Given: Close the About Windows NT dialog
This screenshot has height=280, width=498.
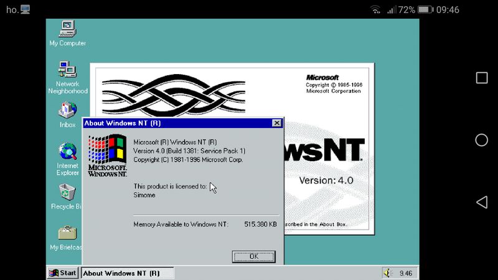Looking at the screenshot, I should [x=276, y=123].
